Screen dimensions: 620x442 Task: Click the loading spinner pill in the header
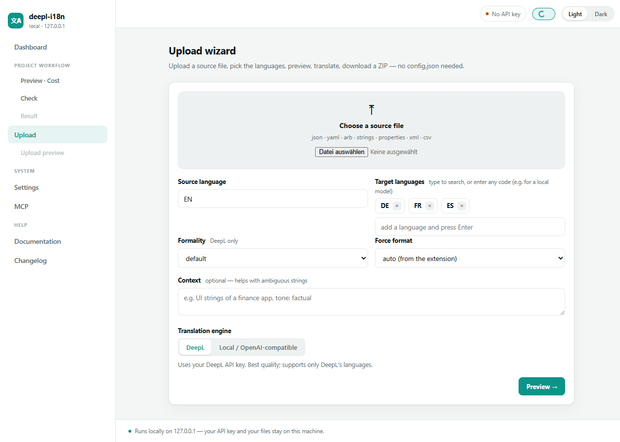click(x=544, y=14)
